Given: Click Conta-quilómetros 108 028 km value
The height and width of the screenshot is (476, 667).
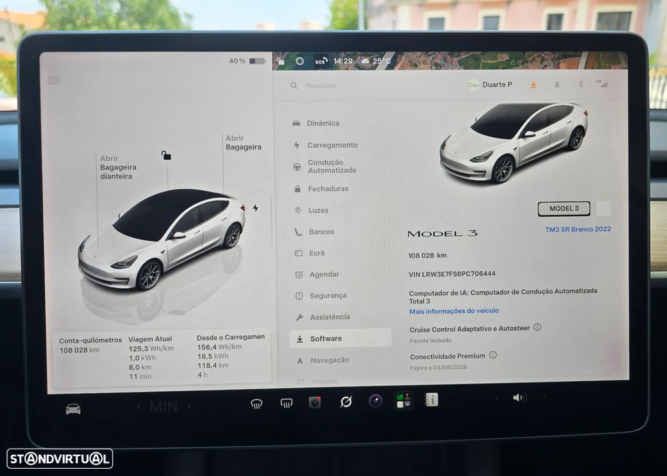Looking at the screenshot, I should pos(79,350).
